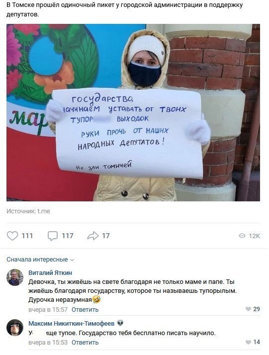This screenshot has height=355, width=269.
Task: Like Максим Никиткин-Тимофеев's comment heart
Action: coord(249,342)
